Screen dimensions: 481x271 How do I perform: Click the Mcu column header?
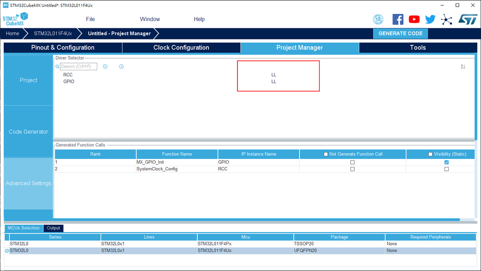click(x=246, y=237)
